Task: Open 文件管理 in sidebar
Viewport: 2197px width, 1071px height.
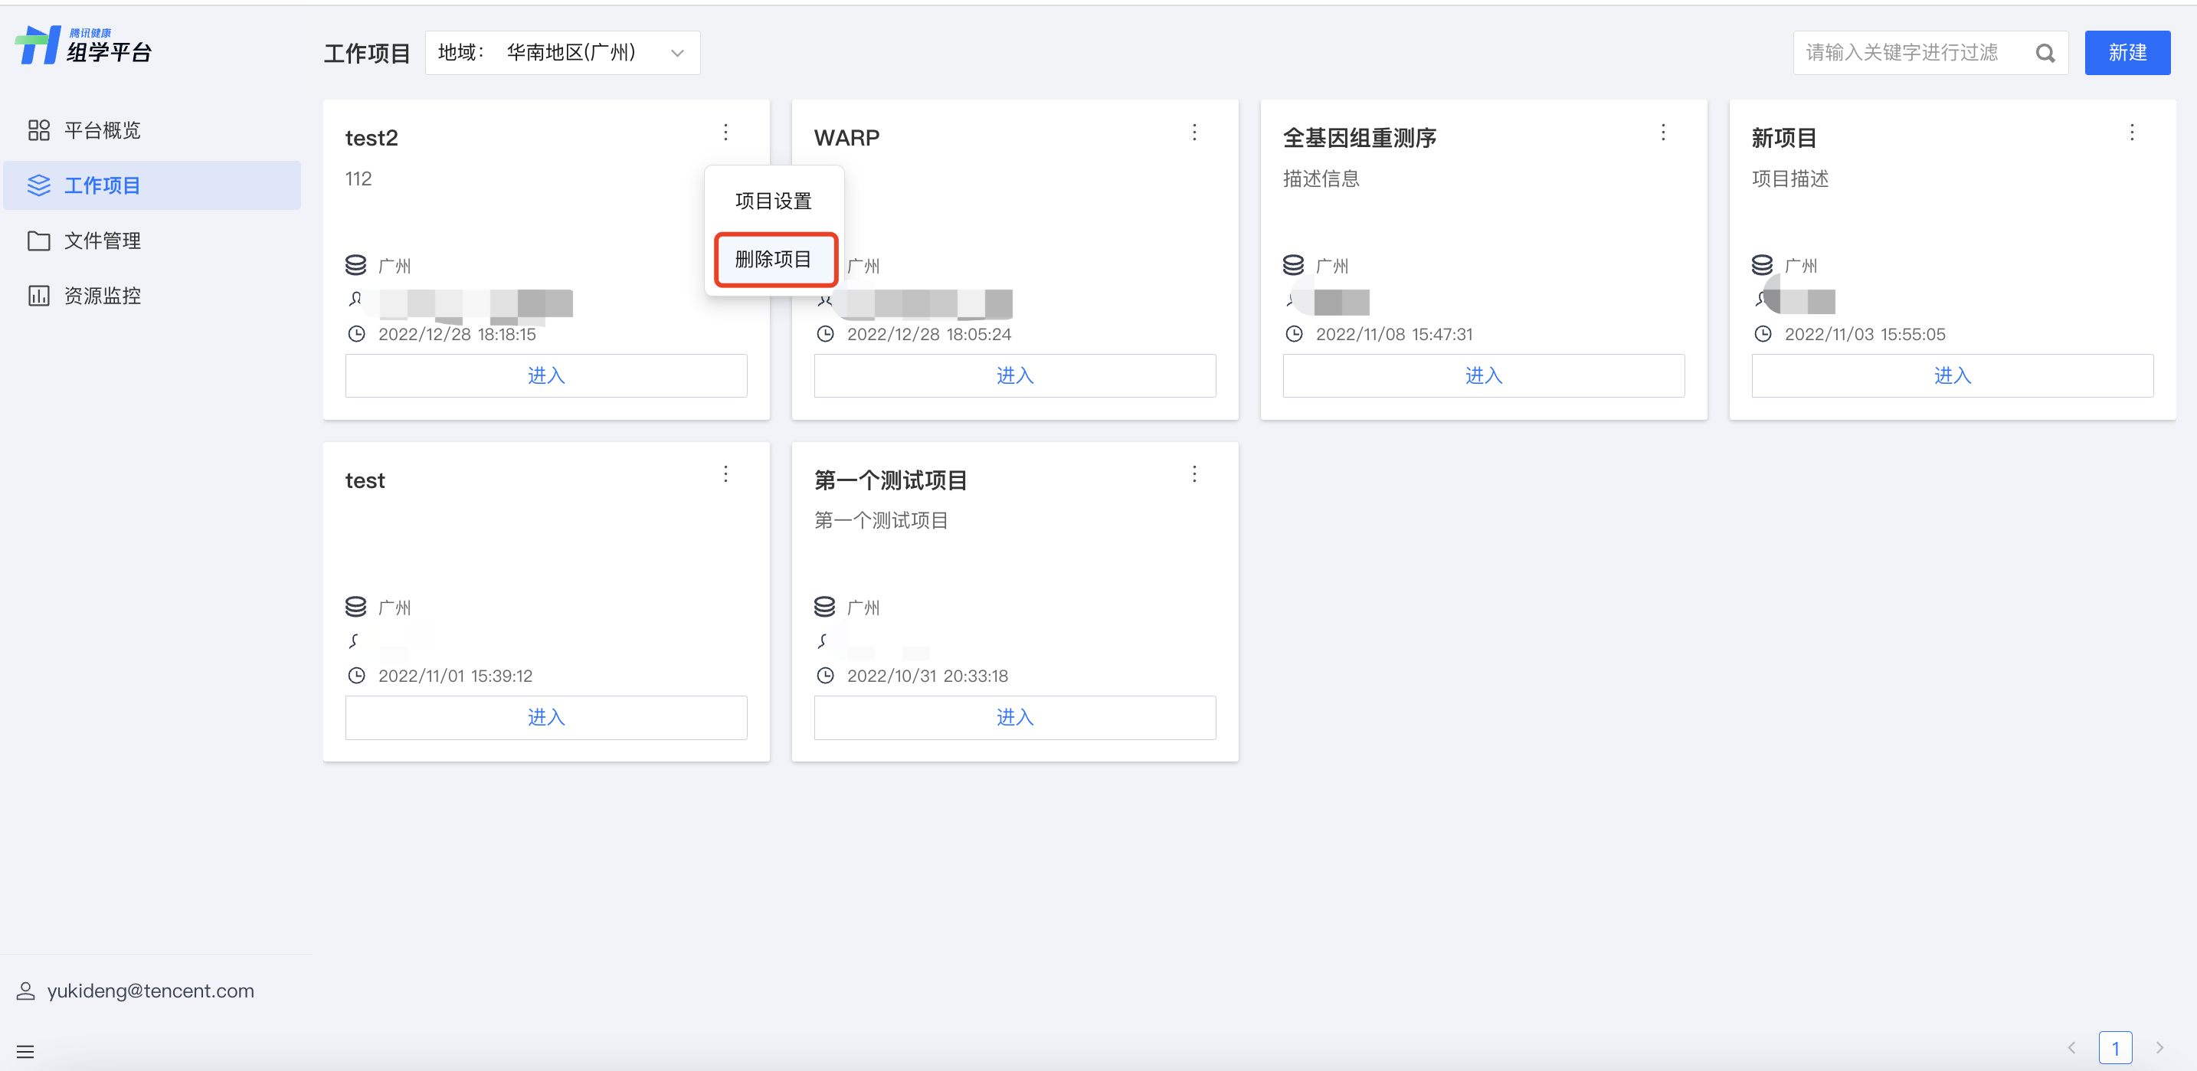Action: tap(103, 241)
